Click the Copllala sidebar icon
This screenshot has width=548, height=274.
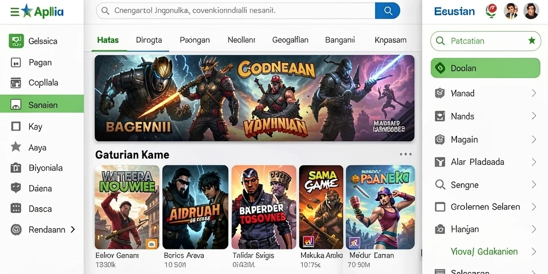[16, 83]
